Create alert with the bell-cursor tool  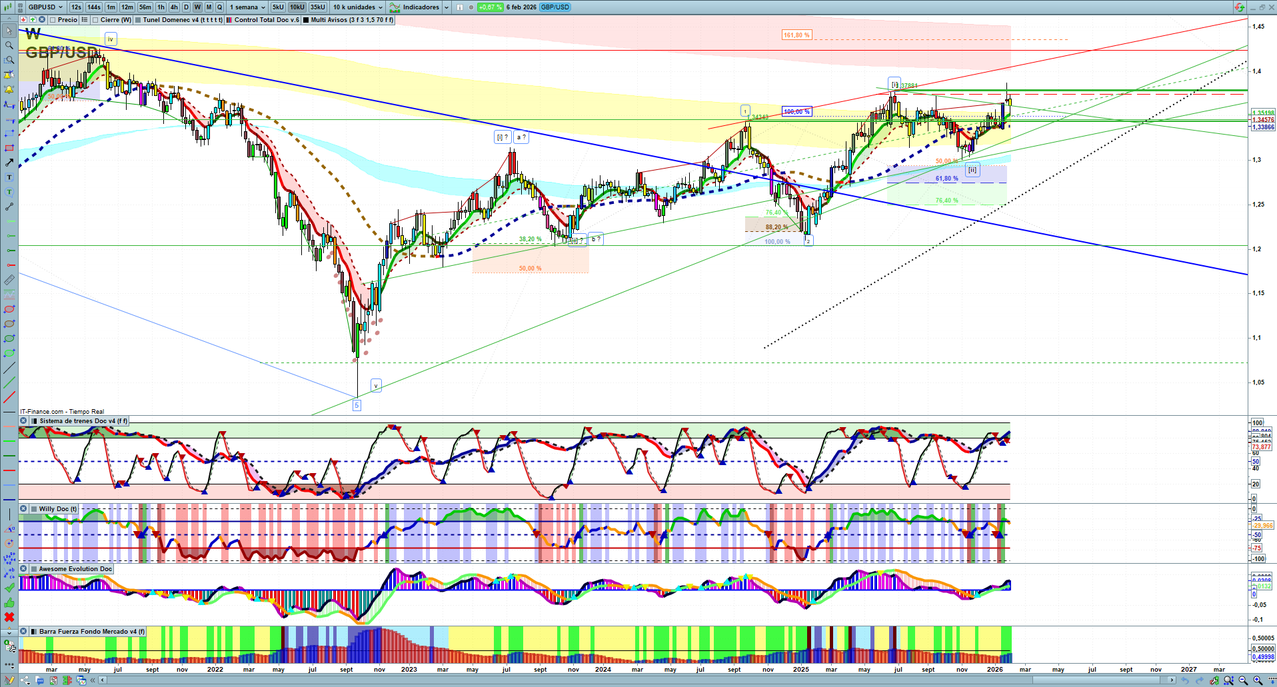[x=9, y=75]
